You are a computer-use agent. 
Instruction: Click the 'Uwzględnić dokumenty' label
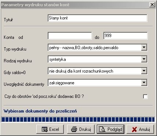point(24,84)
